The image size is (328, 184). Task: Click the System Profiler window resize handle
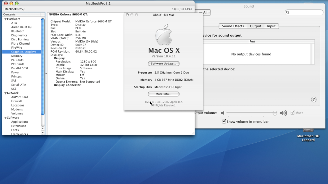pyautogui.click(x=193, y=133)
